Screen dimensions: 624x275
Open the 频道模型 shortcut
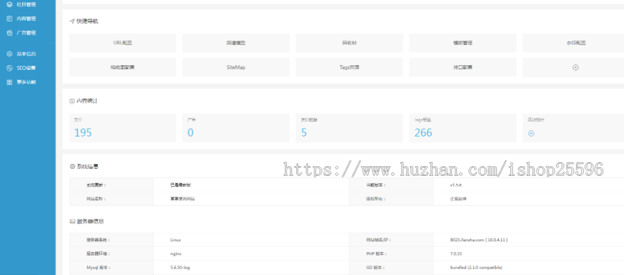click(236, 43)
